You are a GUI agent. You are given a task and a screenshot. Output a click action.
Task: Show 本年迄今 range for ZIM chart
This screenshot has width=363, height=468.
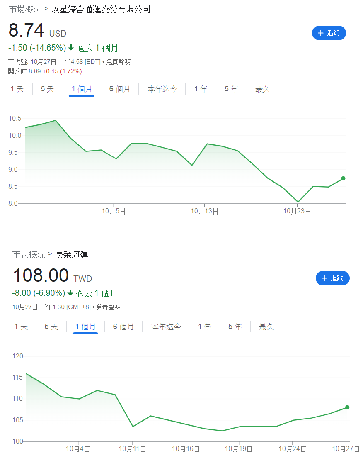pyautogui.click(x=162, y=89)
